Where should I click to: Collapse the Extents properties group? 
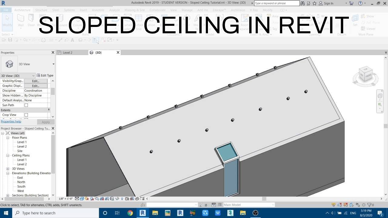[x=48, y=110]
